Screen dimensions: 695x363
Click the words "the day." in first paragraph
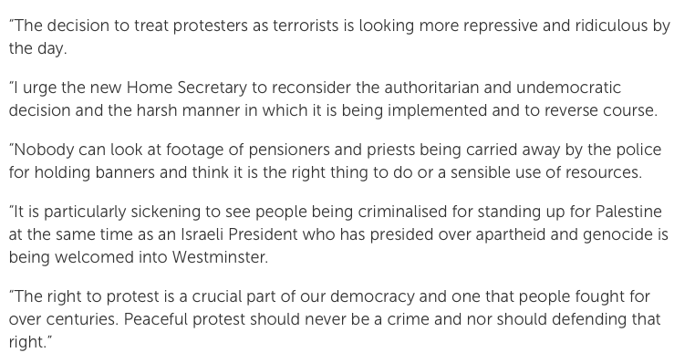pos(37,48)
